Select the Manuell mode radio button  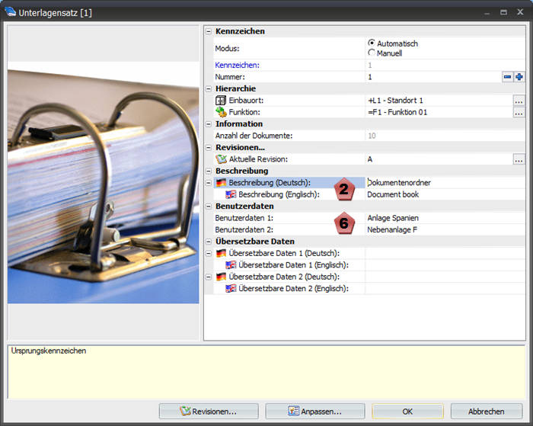coord(372,53)
